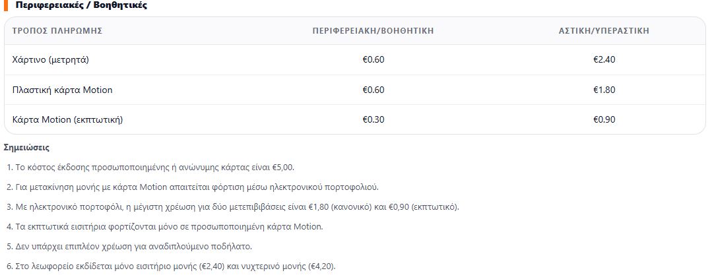The width and height of the screenshot is (714, 279).
Task: Click the "ΠΕΡΙΦΕΡΕΙΑΚΗ/ΒΟΗΘΗΤΙΚΗ" column header
Action: (x=373, y=30)
